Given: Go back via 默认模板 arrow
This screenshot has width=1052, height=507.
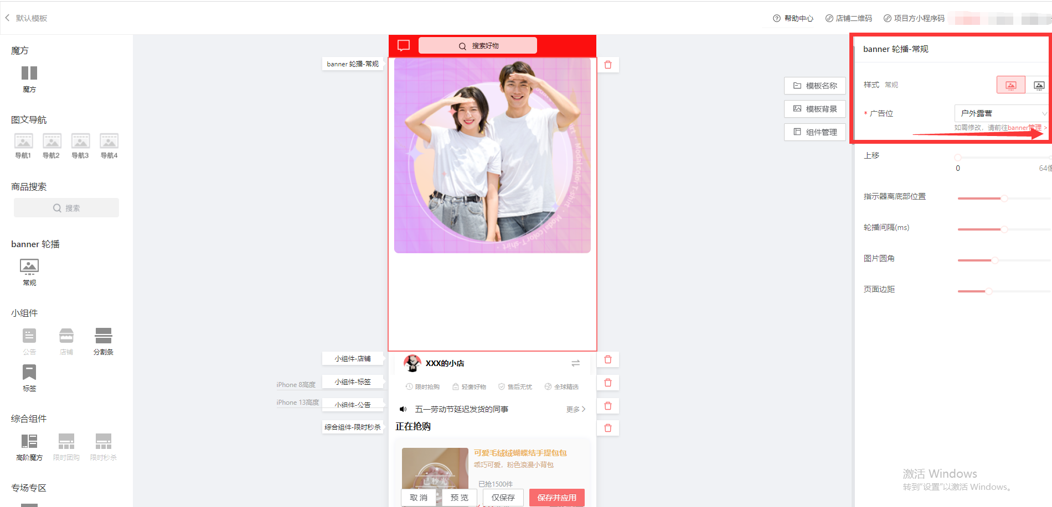Looking at the screenshot, I should [x=8, y=18].
